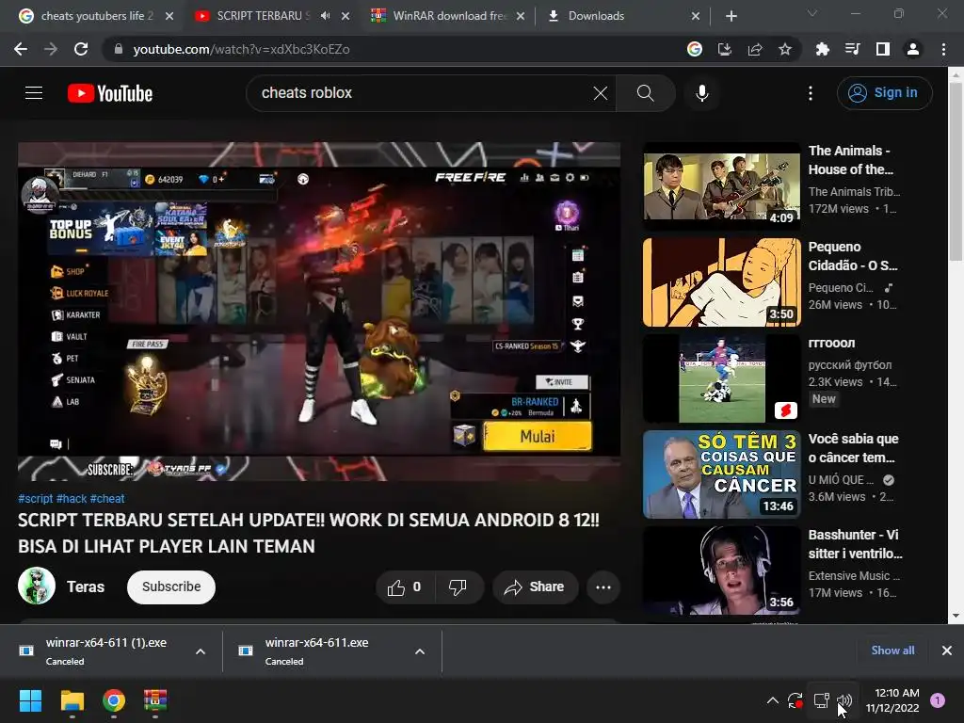
Task: Click the #hack hashtag link
Action: coord(72,499)
